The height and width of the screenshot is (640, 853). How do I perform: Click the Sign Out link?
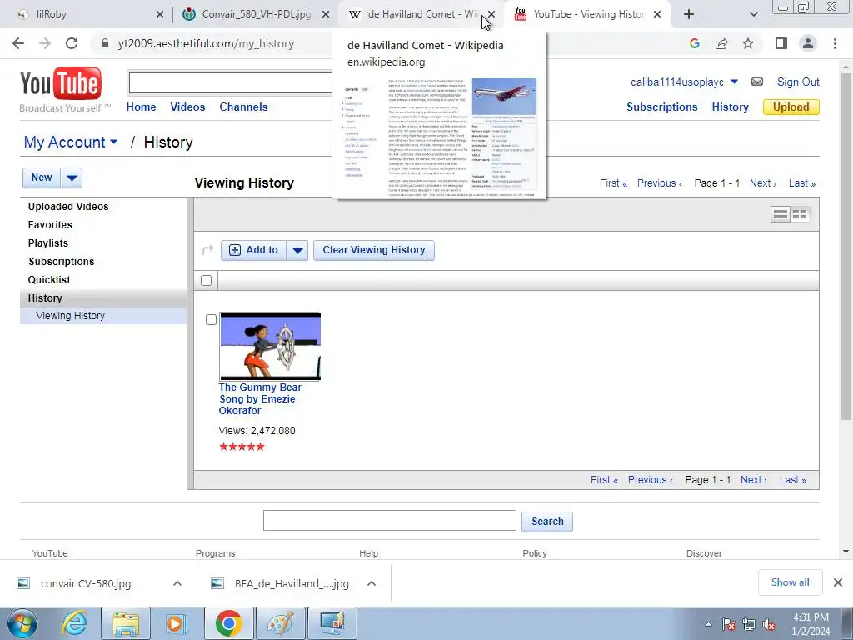798,82
